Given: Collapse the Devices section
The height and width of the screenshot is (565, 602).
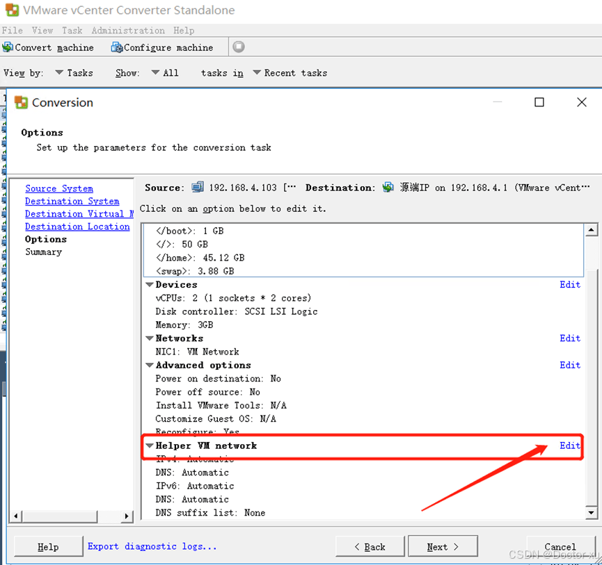Looking at the screenshot, I should (150, 284).
